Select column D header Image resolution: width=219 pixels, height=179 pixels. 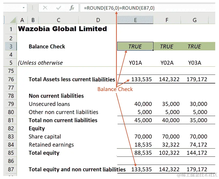click(98, 20)
